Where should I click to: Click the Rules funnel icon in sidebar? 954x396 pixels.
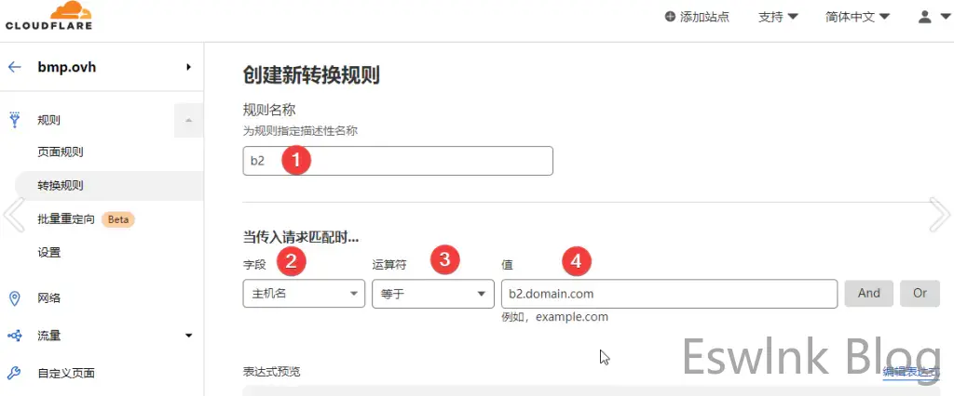click(15, 119)
